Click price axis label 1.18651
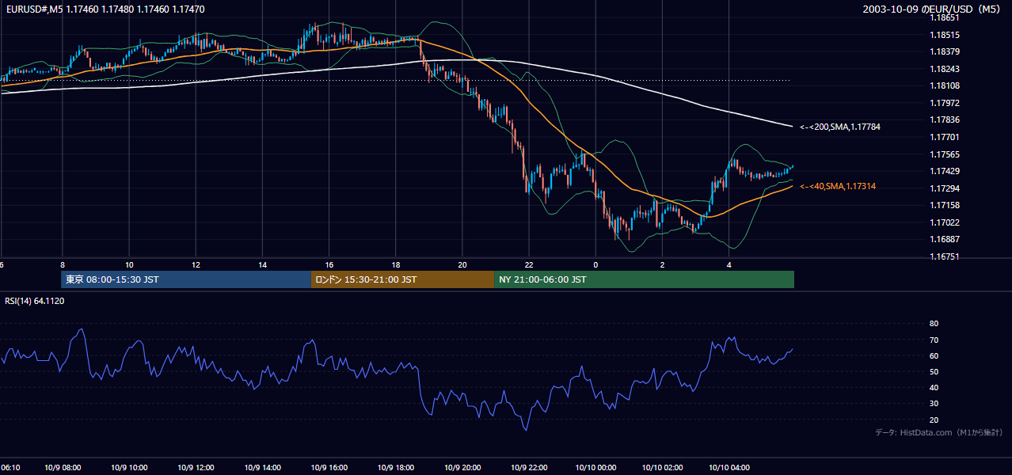1012x475 pixels. [945, 17]
